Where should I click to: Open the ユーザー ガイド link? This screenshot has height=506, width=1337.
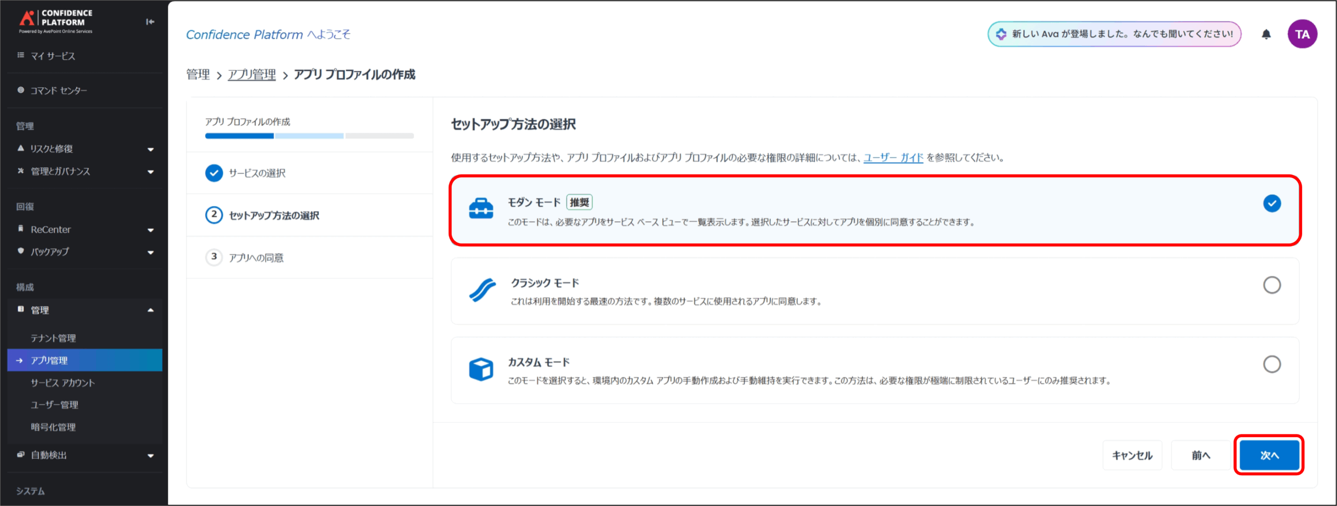coord(893,158)
